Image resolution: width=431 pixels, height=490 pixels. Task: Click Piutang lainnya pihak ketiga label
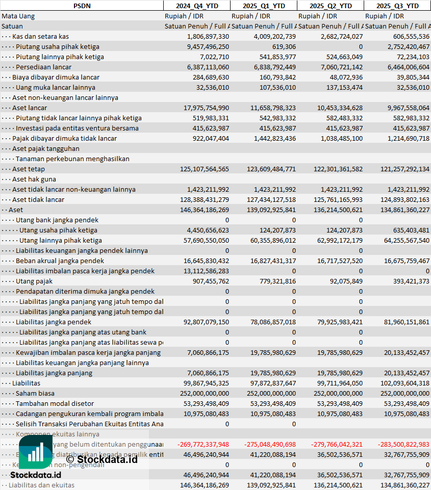click(x=60, y=57)
